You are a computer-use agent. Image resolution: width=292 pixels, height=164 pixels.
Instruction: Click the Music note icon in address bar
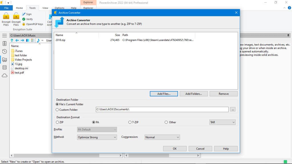click(38, 40)
